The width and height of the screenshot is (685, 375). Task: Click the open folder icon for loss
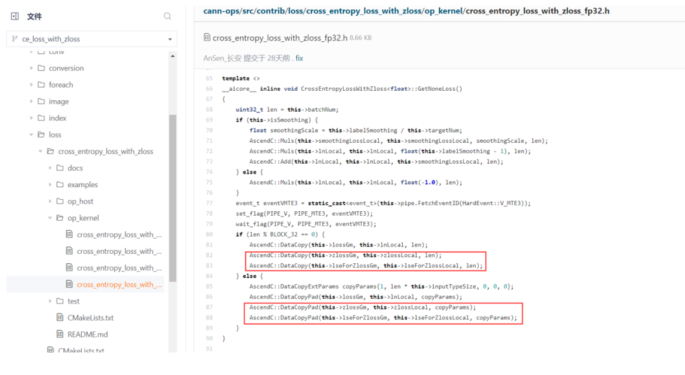pyautogui.click(x=41, y=134)
